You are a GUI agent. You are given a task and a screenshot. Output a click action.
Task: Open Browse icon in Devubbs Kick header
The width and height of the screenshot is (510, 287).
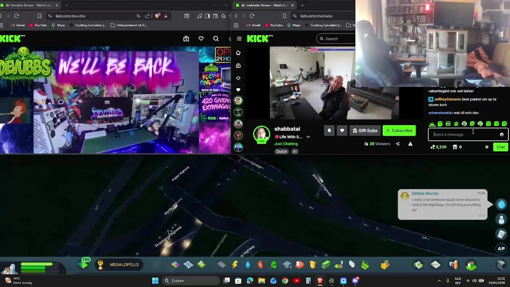click(x=186, y=39)
